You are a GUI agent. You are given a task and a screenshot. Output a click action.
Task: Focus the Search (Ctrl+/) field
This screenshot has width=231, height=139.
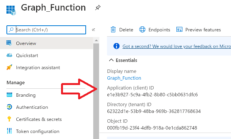[x=46, y=30]
